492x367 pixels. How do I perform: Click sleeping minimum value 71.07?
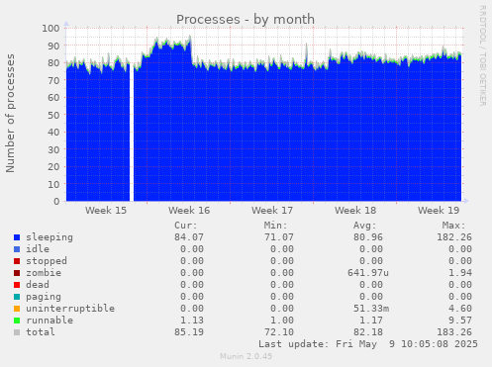point(279,237)
